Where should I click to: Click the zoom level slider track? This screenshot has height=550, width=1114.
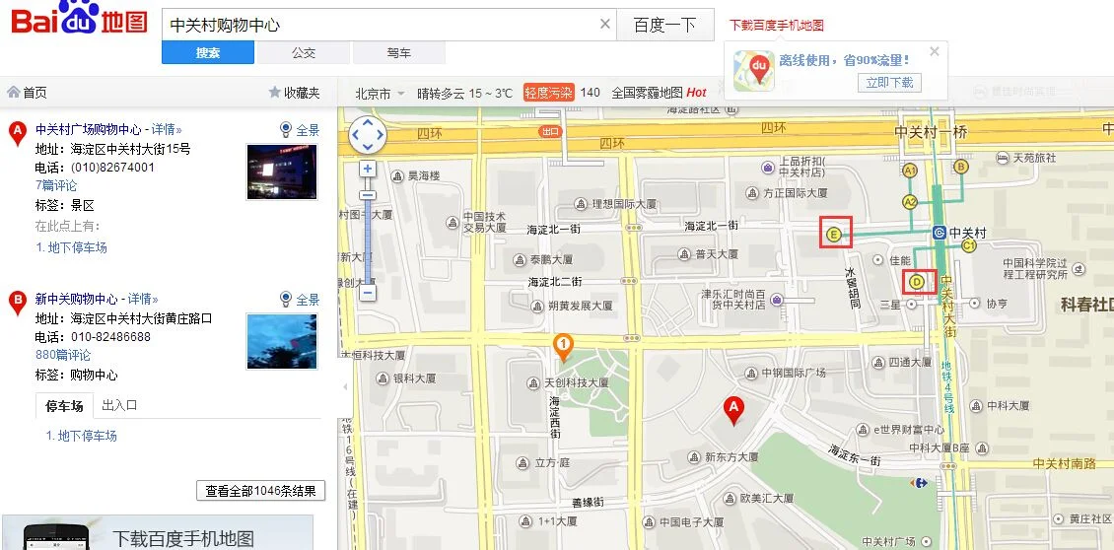click(368, 239)
